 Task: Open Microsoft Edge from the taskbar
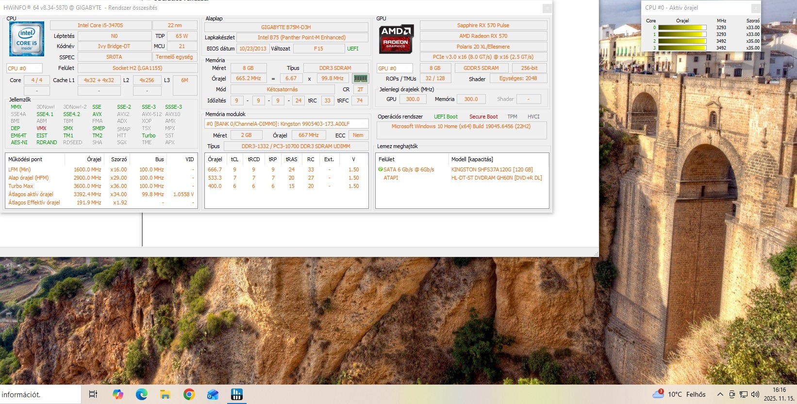[141, 394]
